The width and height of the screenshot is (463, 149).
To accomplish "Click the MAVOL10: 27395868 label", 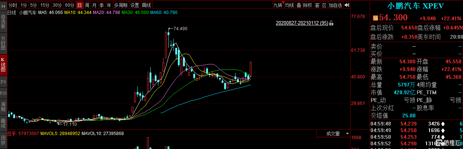I will [x=102, y=133].
